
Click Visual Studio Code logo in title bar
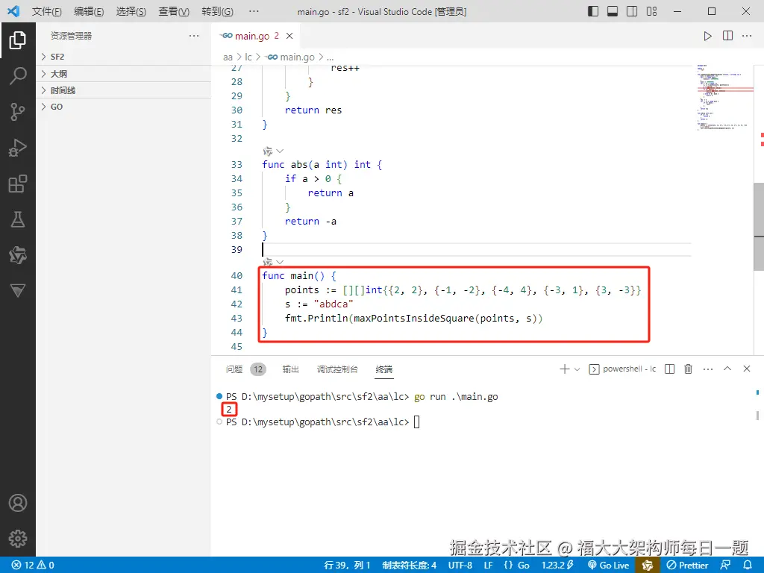click(x=13, y=11)
